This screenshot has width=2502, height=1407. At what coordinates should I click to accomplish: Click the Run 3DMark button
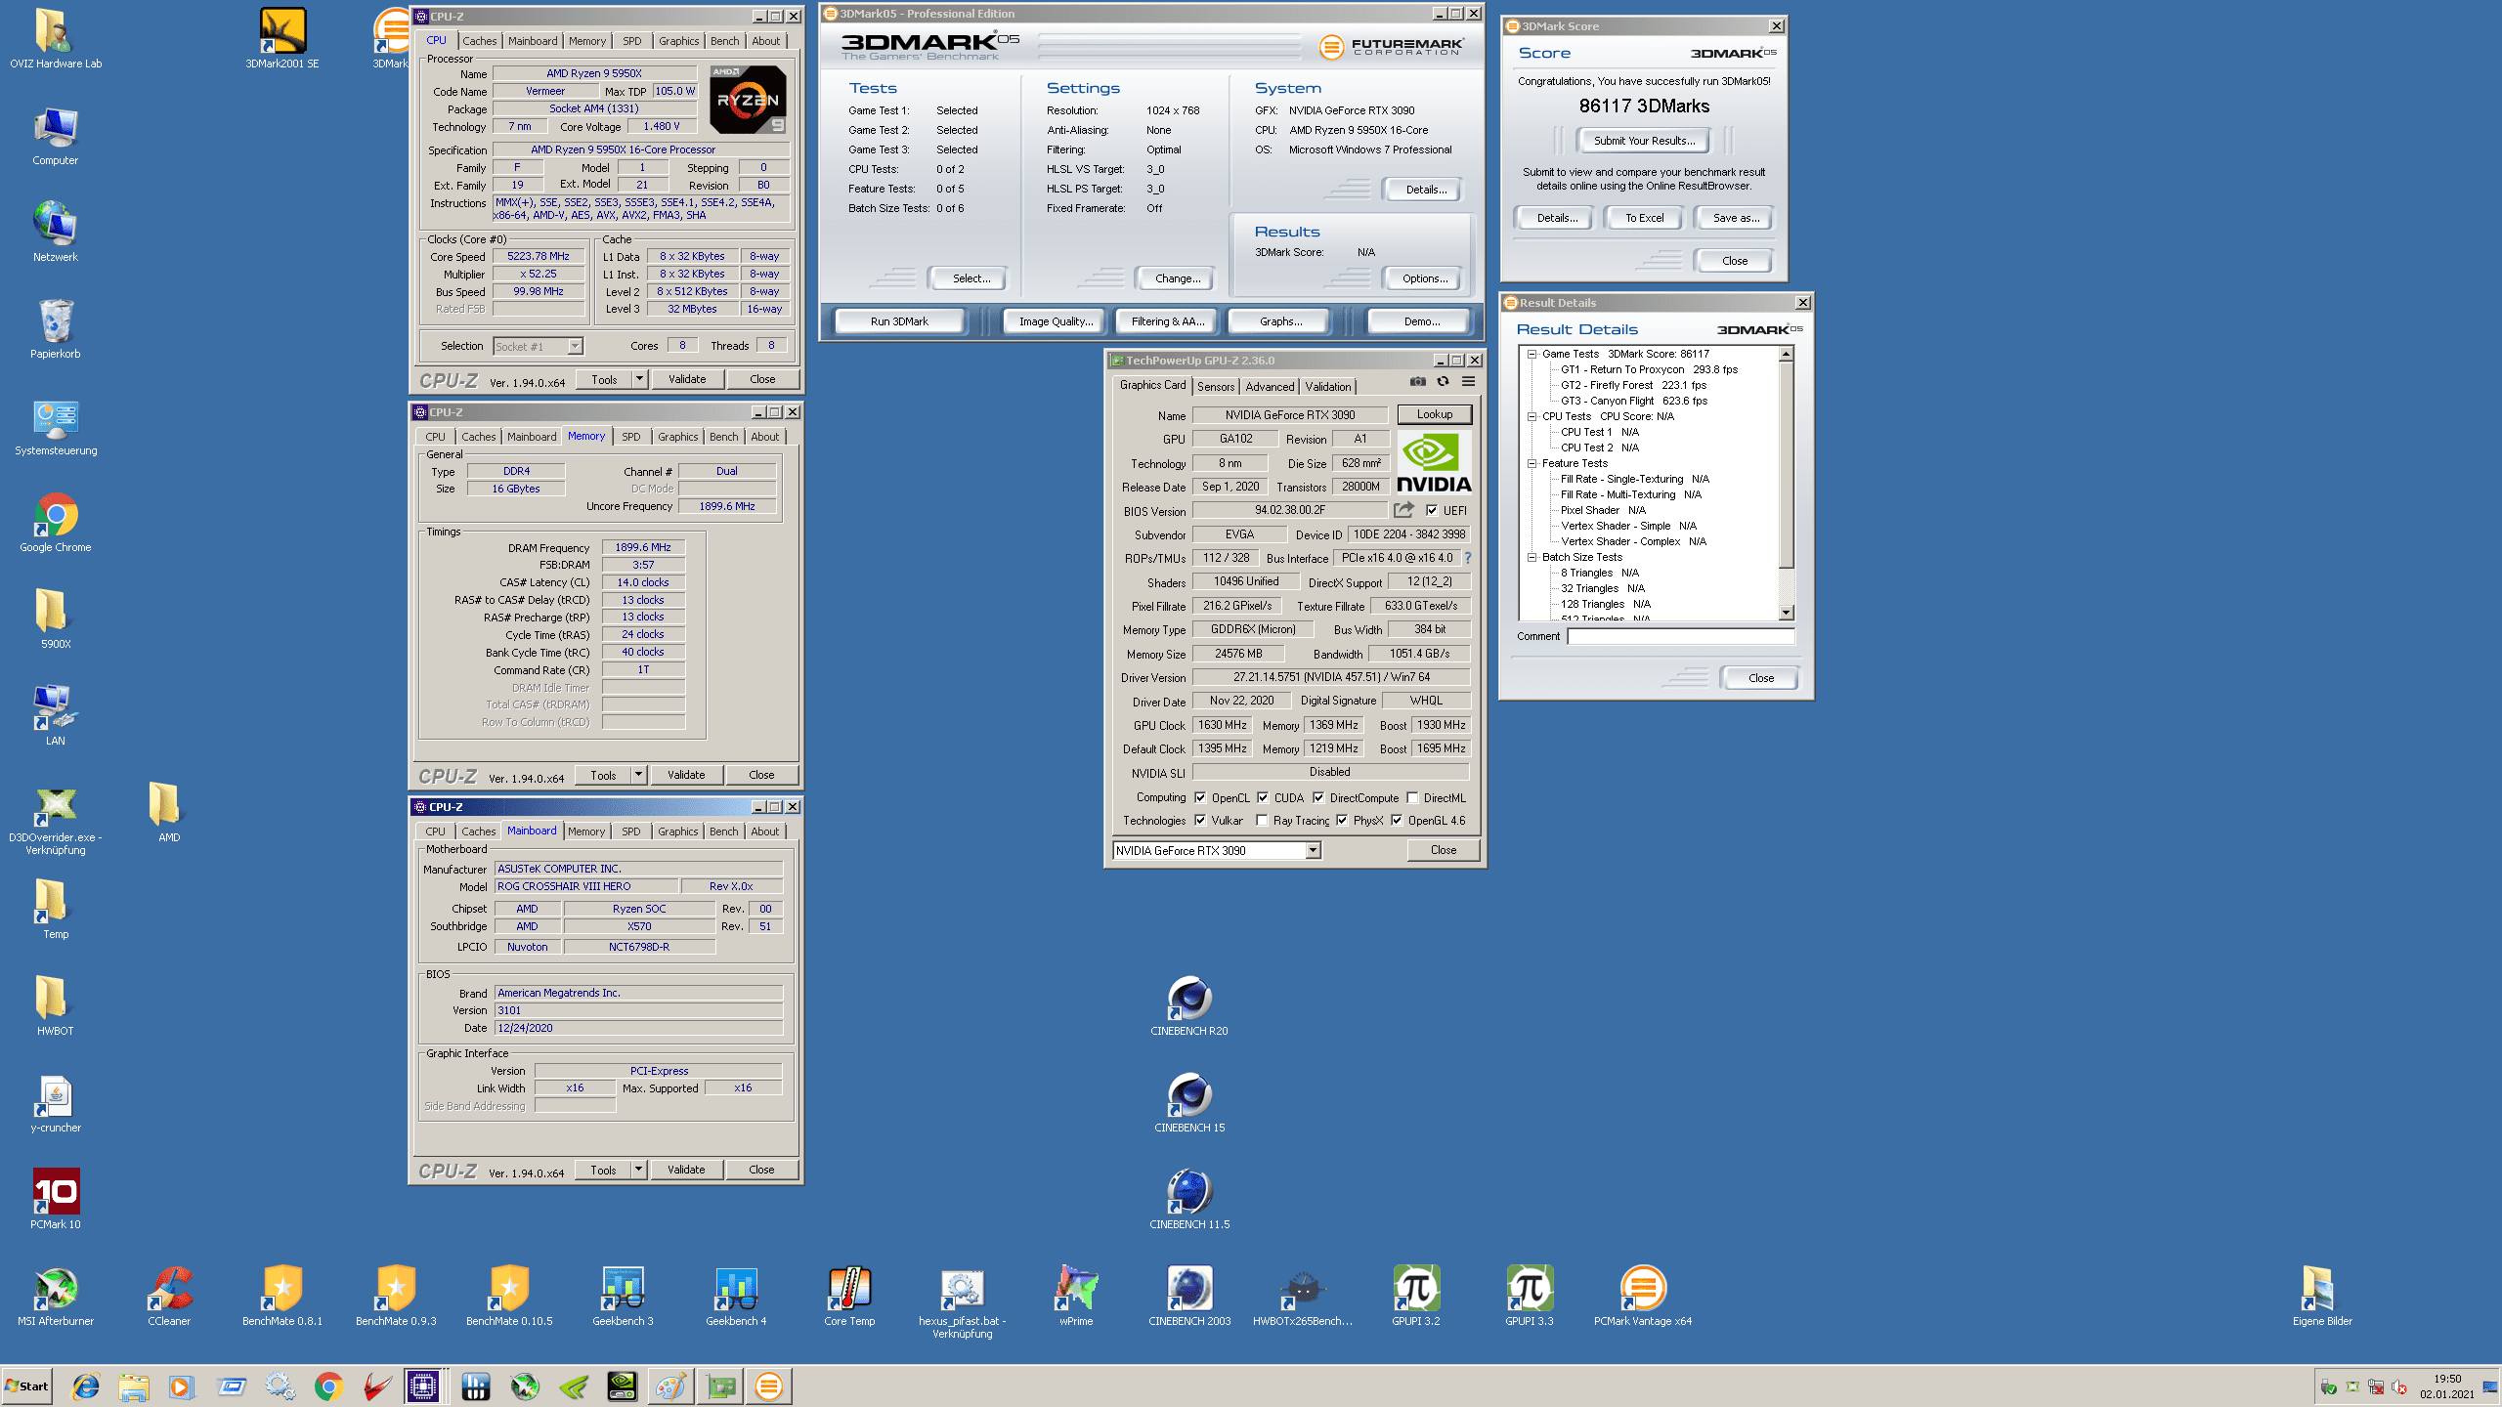coord(899,321)
